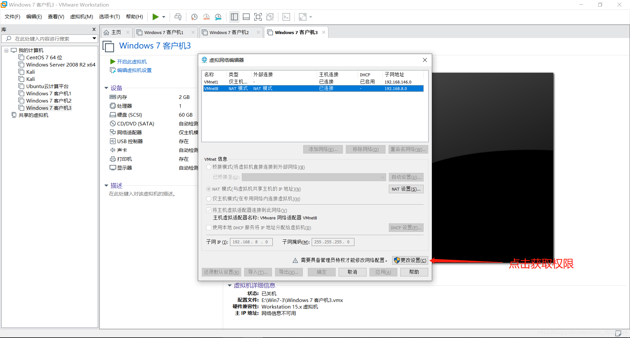Open the 编辑(E) menu
The image size is (630, 338).
point(34,17)
